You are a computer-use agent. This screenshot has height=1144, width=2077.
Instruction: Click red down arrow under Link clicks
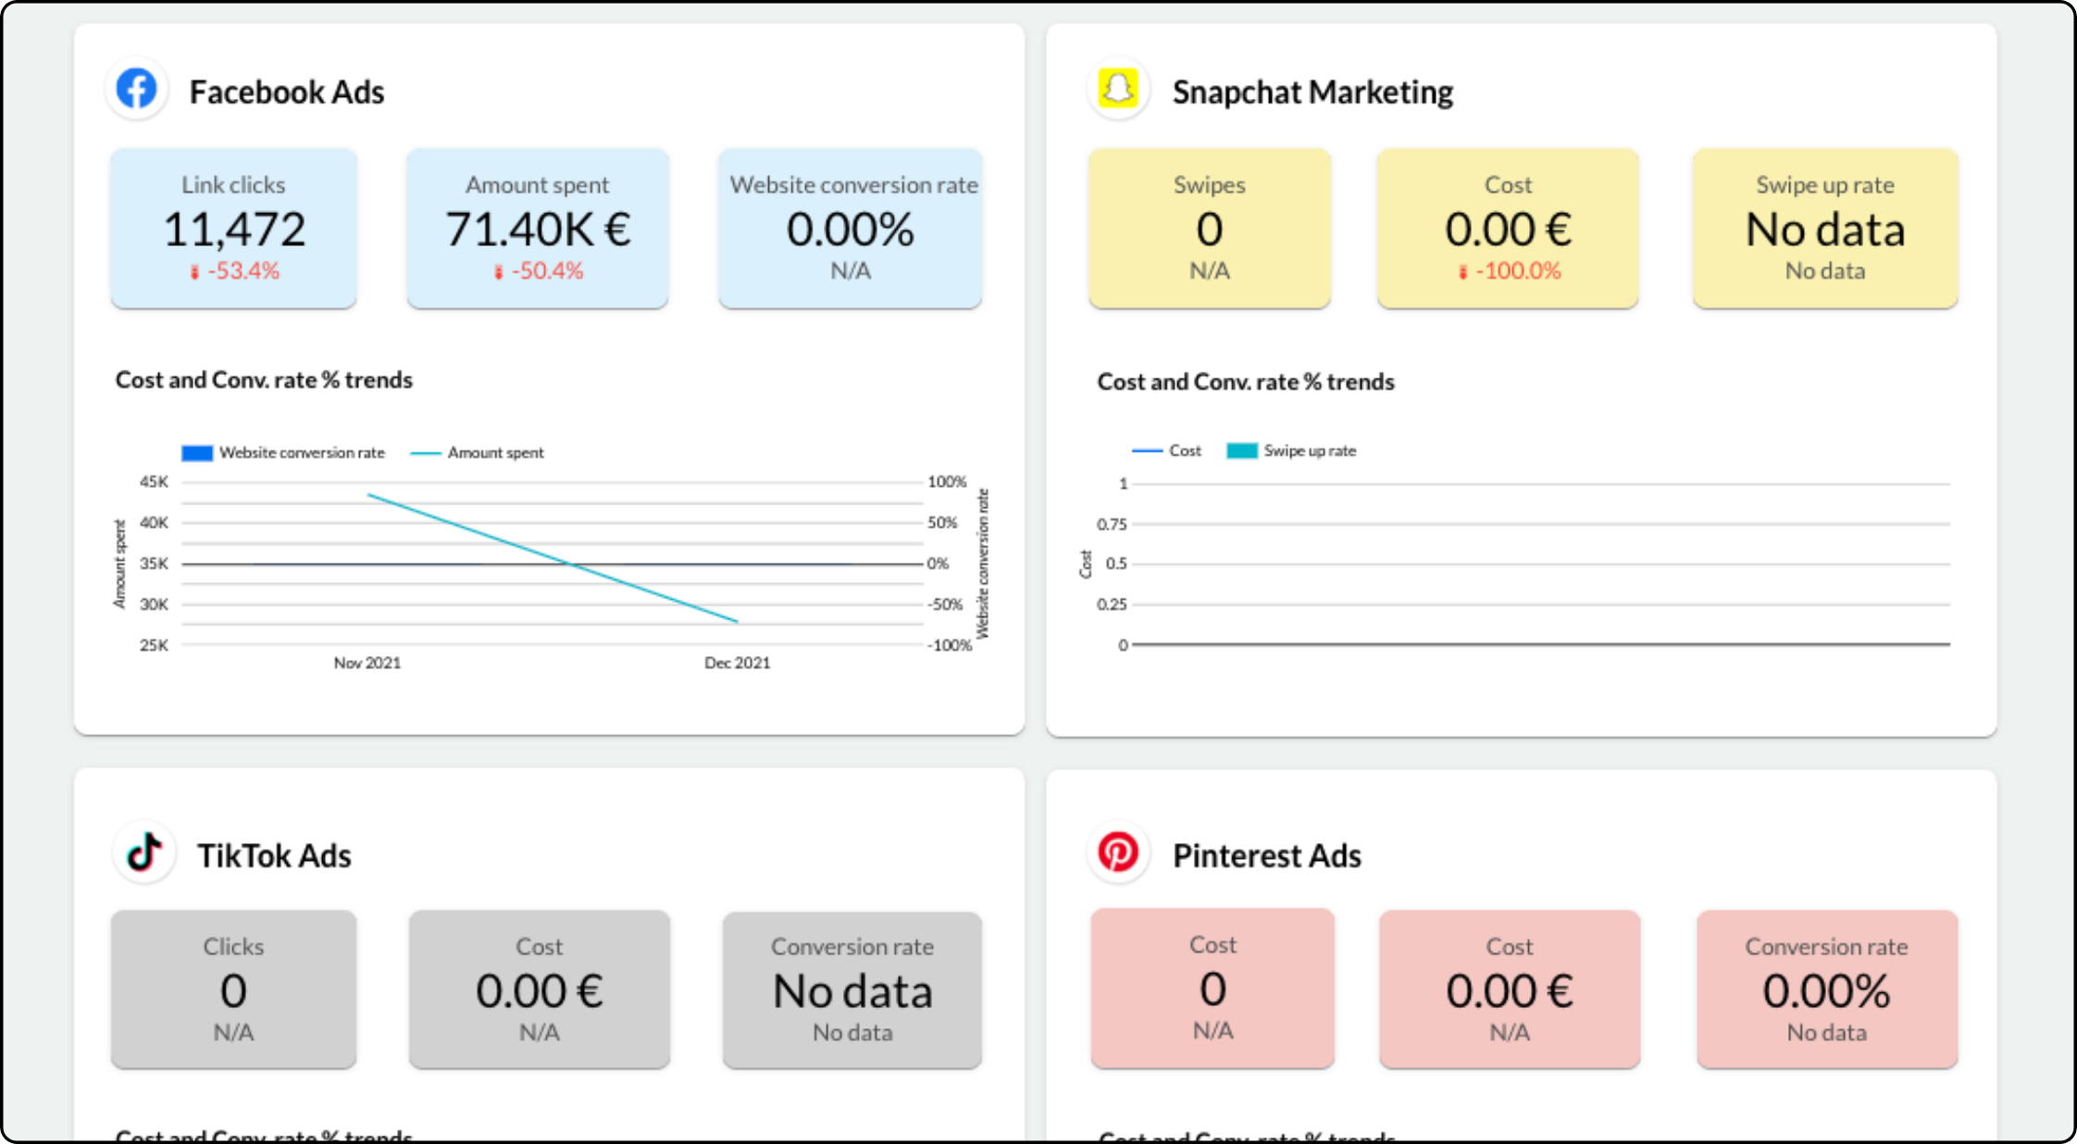tap(194, 272)
